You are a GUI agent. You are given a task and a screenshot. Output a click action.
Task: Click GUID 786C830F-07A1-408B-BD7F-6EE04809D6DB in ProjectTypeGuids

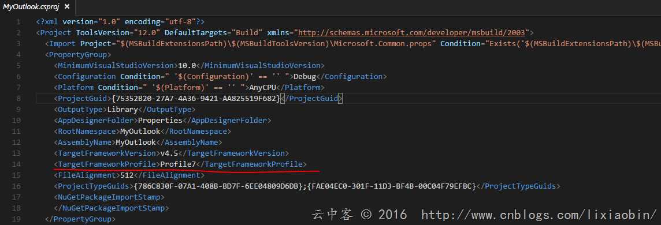(217, 186)
